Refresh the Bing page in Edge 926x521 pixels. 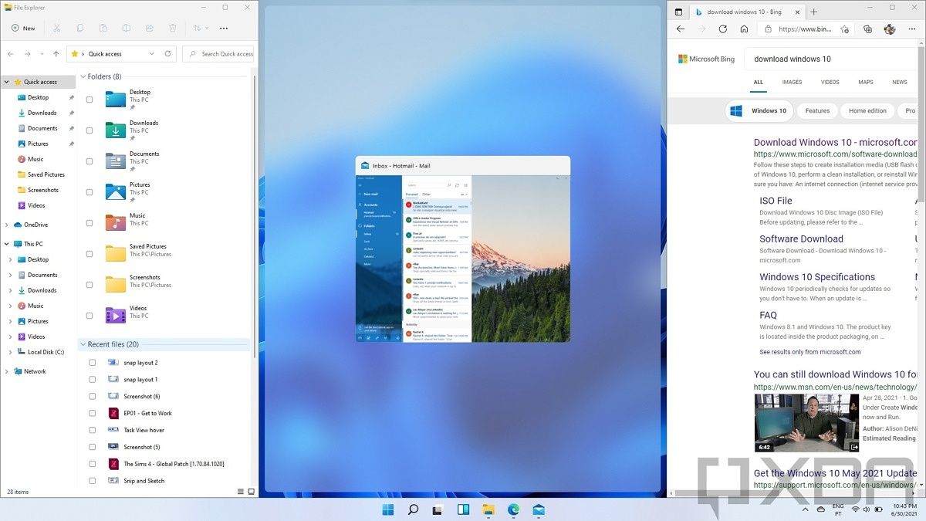pyautogui.click(x=722, y=29)
